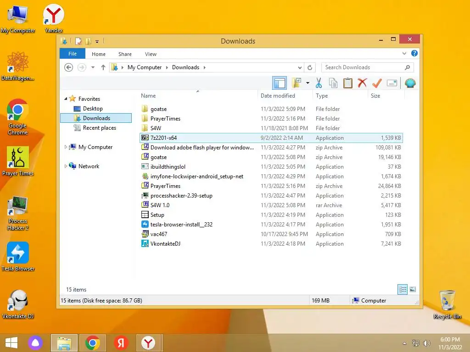This screenshot has height=352, width=470.
Task: Click the Up one level arrow
Action: [x=103, y=67]
